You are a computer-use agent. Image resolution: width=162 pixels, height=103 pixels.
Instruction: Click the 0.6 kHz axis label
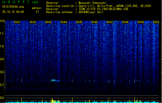click(x=2, y=98)
